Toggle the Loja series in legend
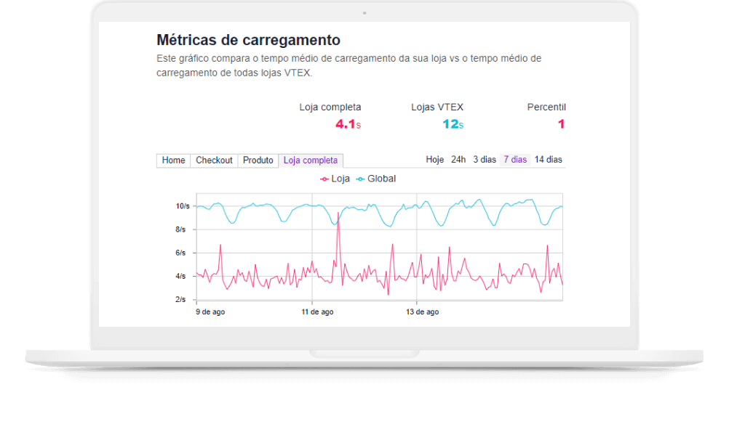The height and width of the screenshot is (440, 729). pyautogui.click(x=335, y=179)
